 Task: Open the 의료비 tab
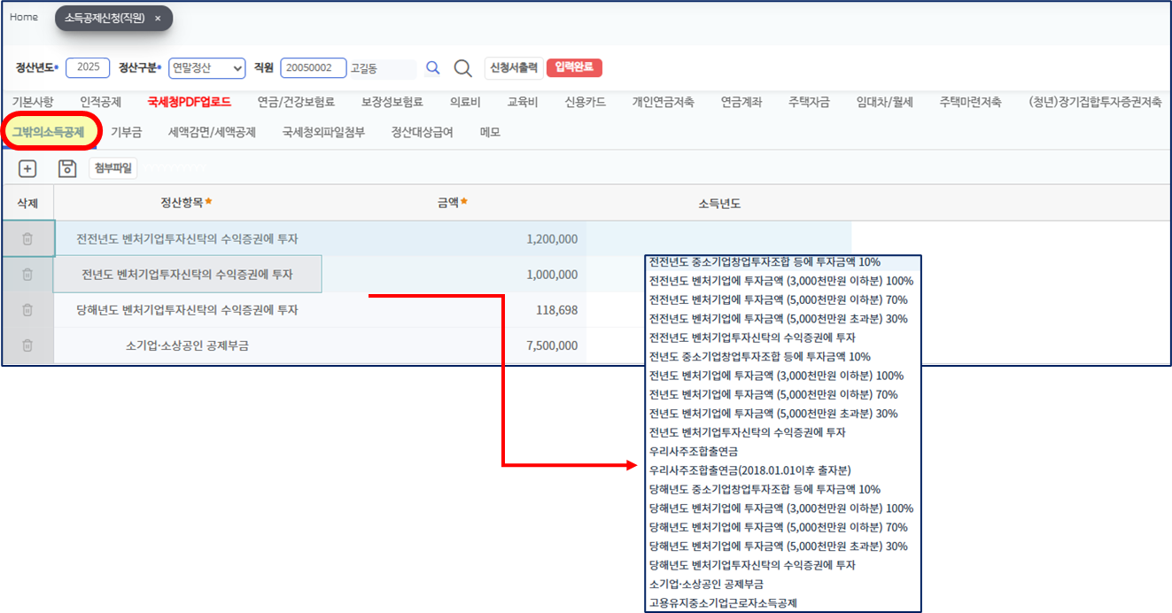pyautogui.click(x=465, y=102)
